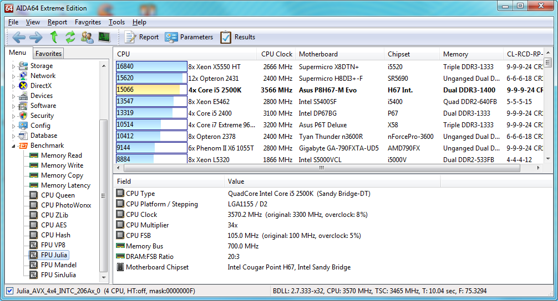558x301 pixels.
Task: Select the Benchmark category icon
Action: coord(23,146)
